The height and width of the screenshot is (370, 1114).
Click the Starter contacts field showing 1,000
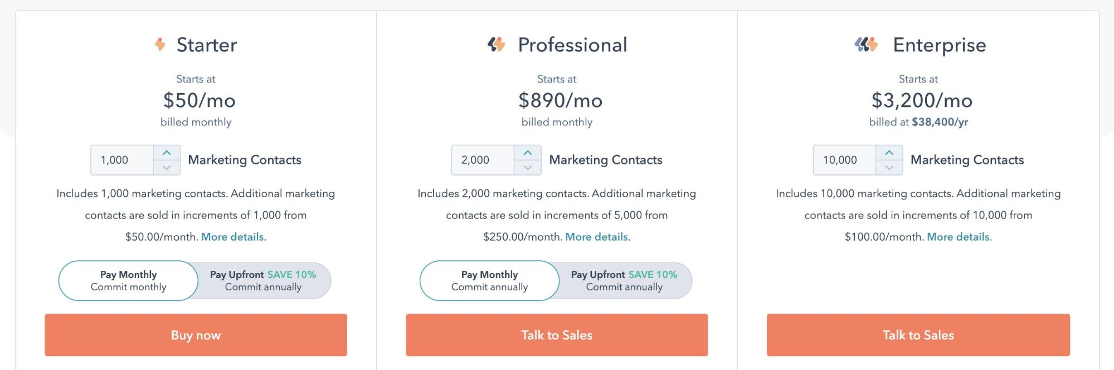124,160
